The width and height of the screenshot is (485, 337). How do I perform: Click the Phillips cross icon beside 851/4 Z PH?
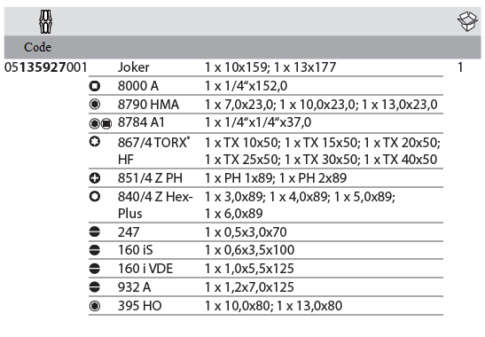[x=95, y=178]
